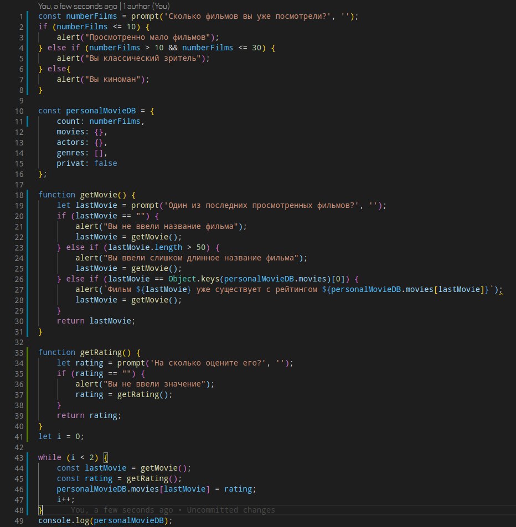
Task: Click the 'prompt' call on line 1
Action: tap(145, 16)
